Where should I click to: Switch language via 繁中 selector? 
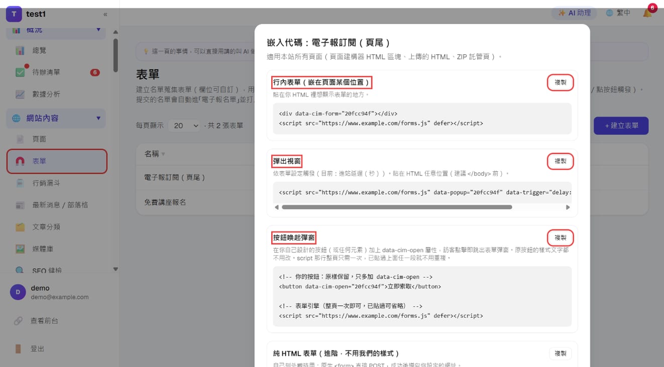pos(618,13)
